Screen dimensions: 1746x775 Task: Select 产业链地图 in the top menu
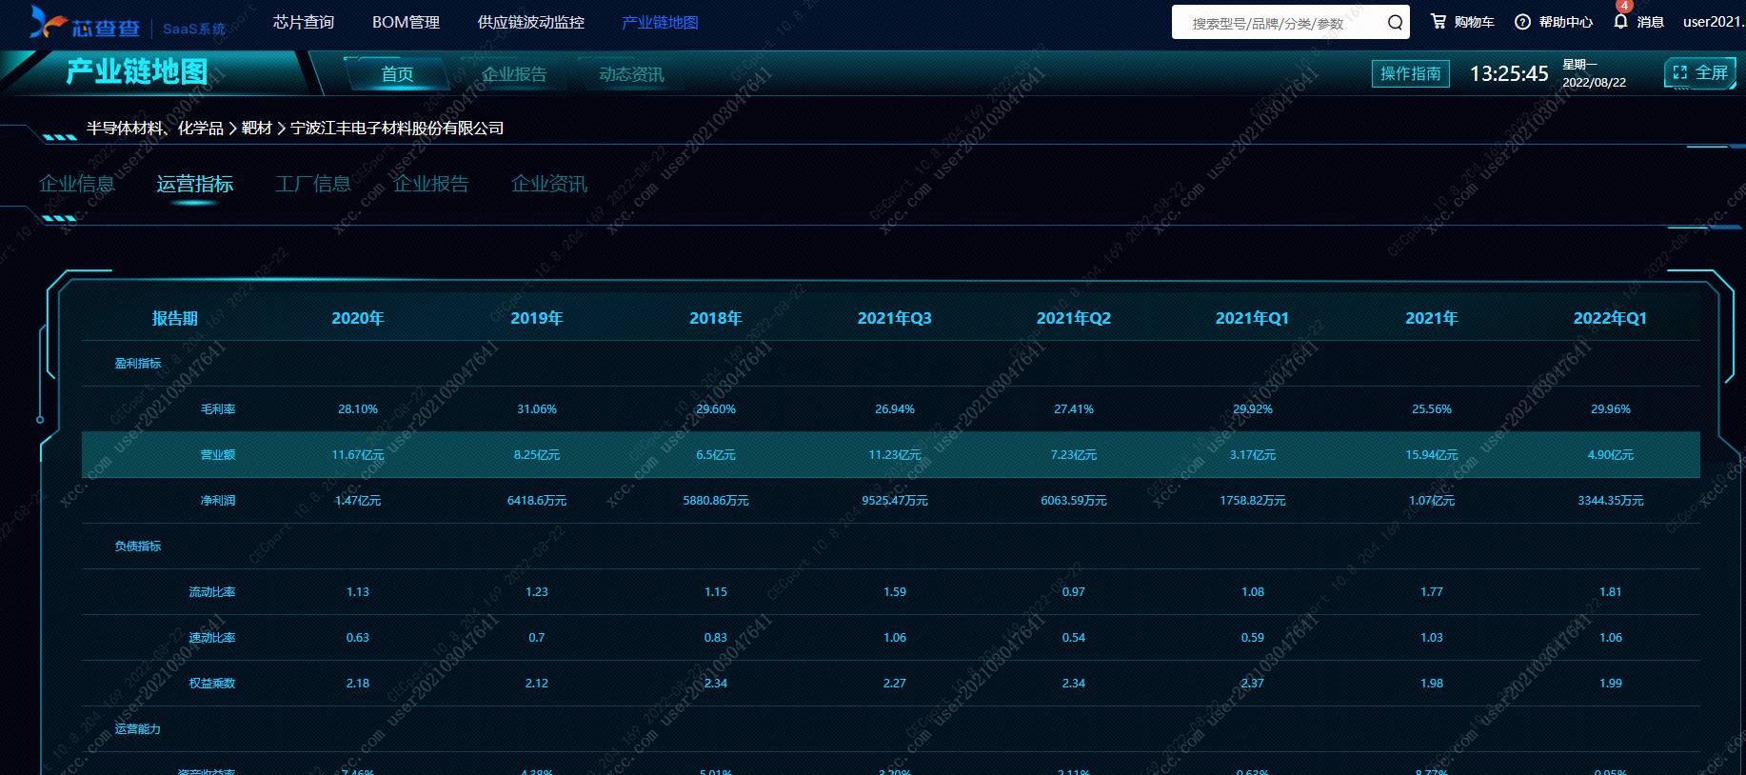click(x=660, y=22)
